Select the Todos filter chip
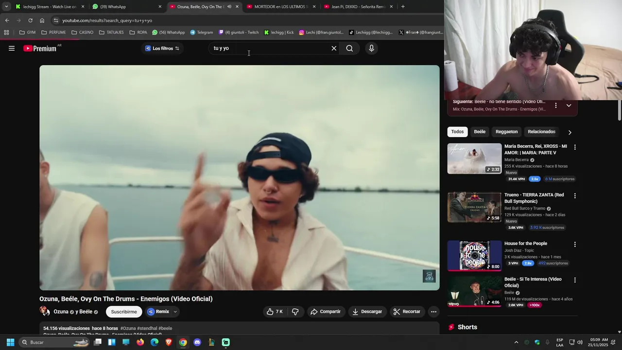Screen dimensions: 622x350 tap(457, 132)
